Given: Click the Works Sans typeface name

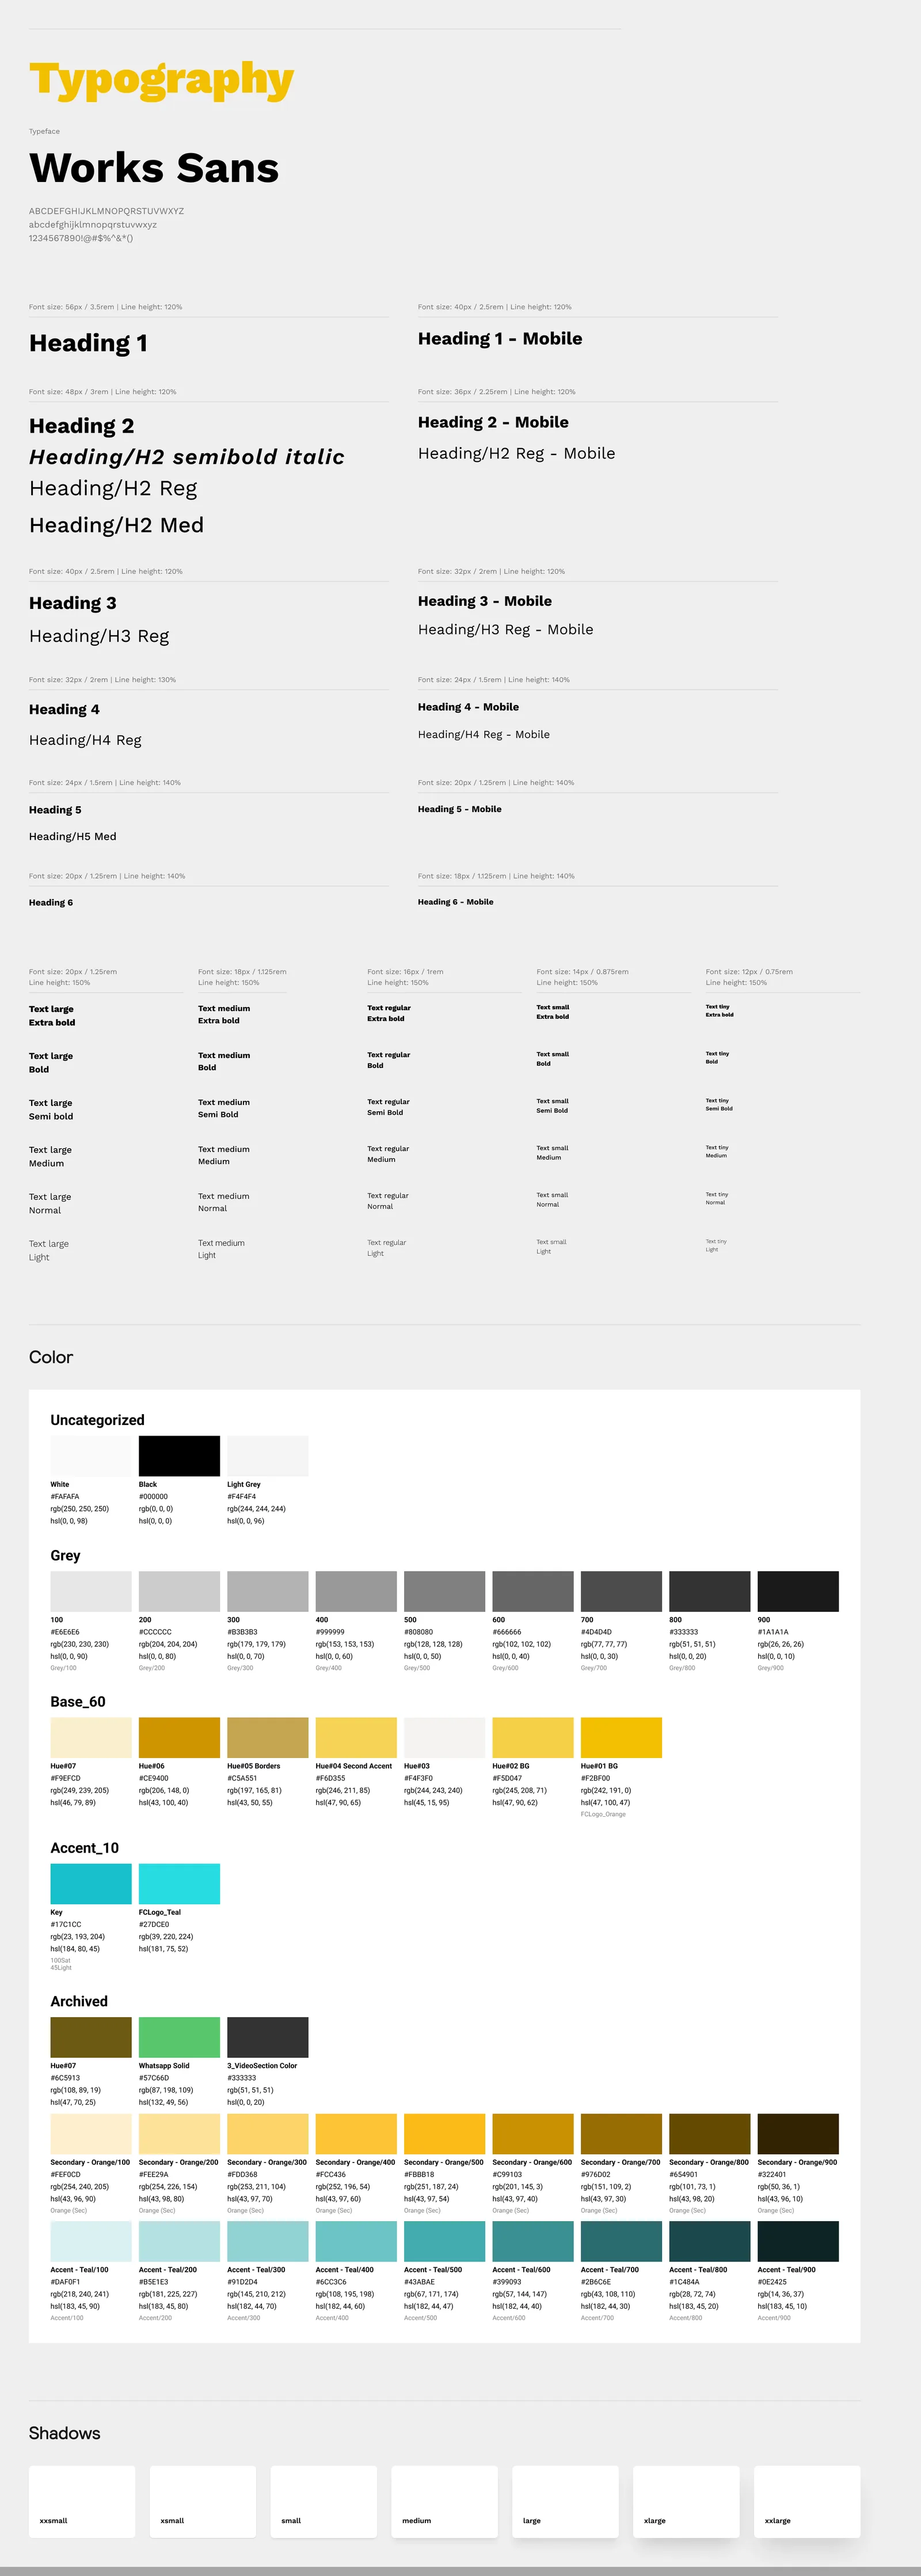Looking at the screenshot, I should click(154, 168).
